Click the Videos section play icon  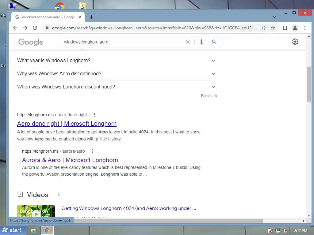[x=20, y=194]
